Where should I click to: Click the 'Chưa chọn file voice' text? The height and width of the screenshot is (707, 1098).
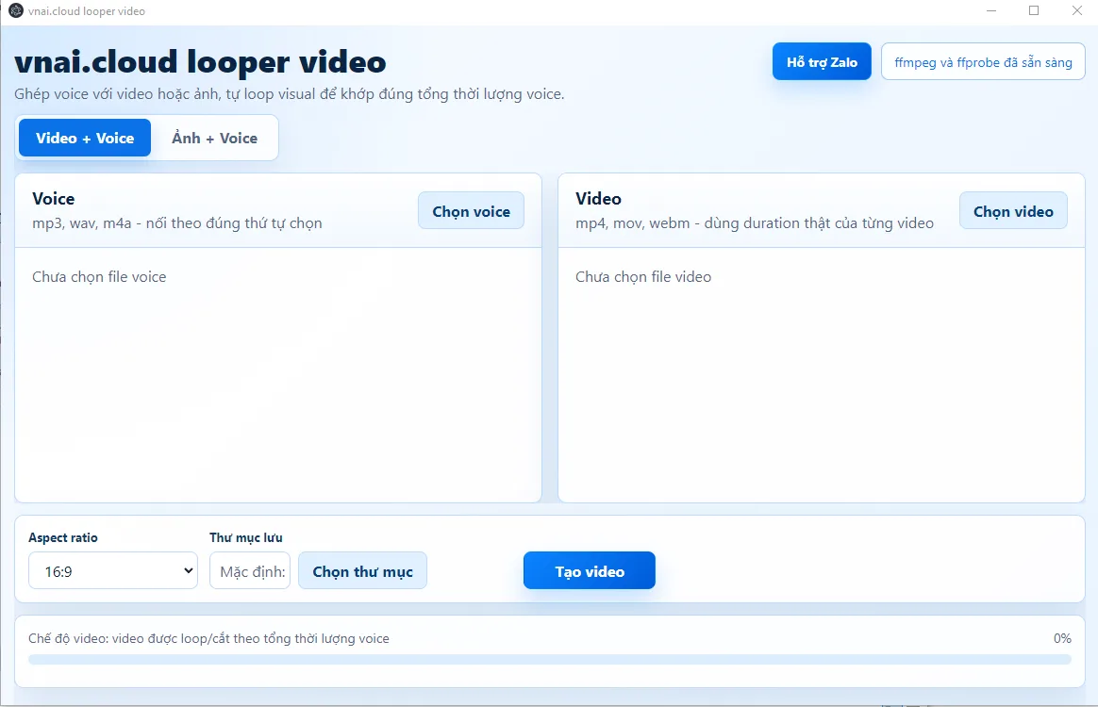pos(99,276)
